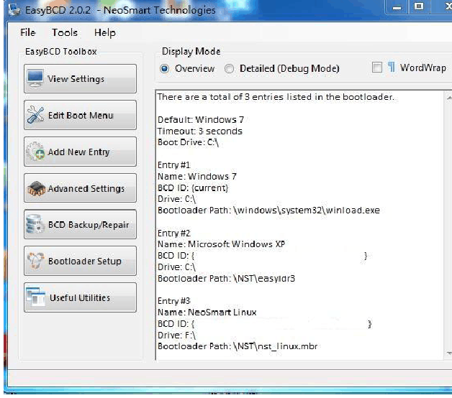Open Advanced Settings button label
The width and height of the screenshot is (452, 398).
[x=86, y=188]
